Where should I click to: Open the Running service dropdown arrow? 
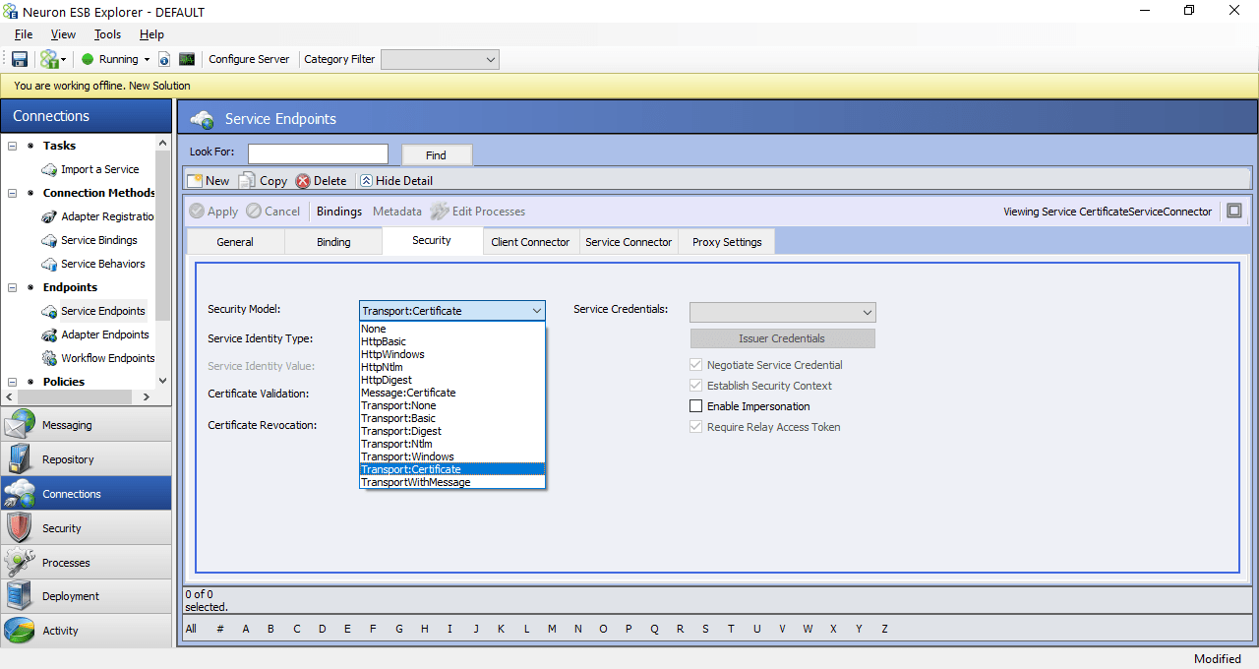click(147, 59)
